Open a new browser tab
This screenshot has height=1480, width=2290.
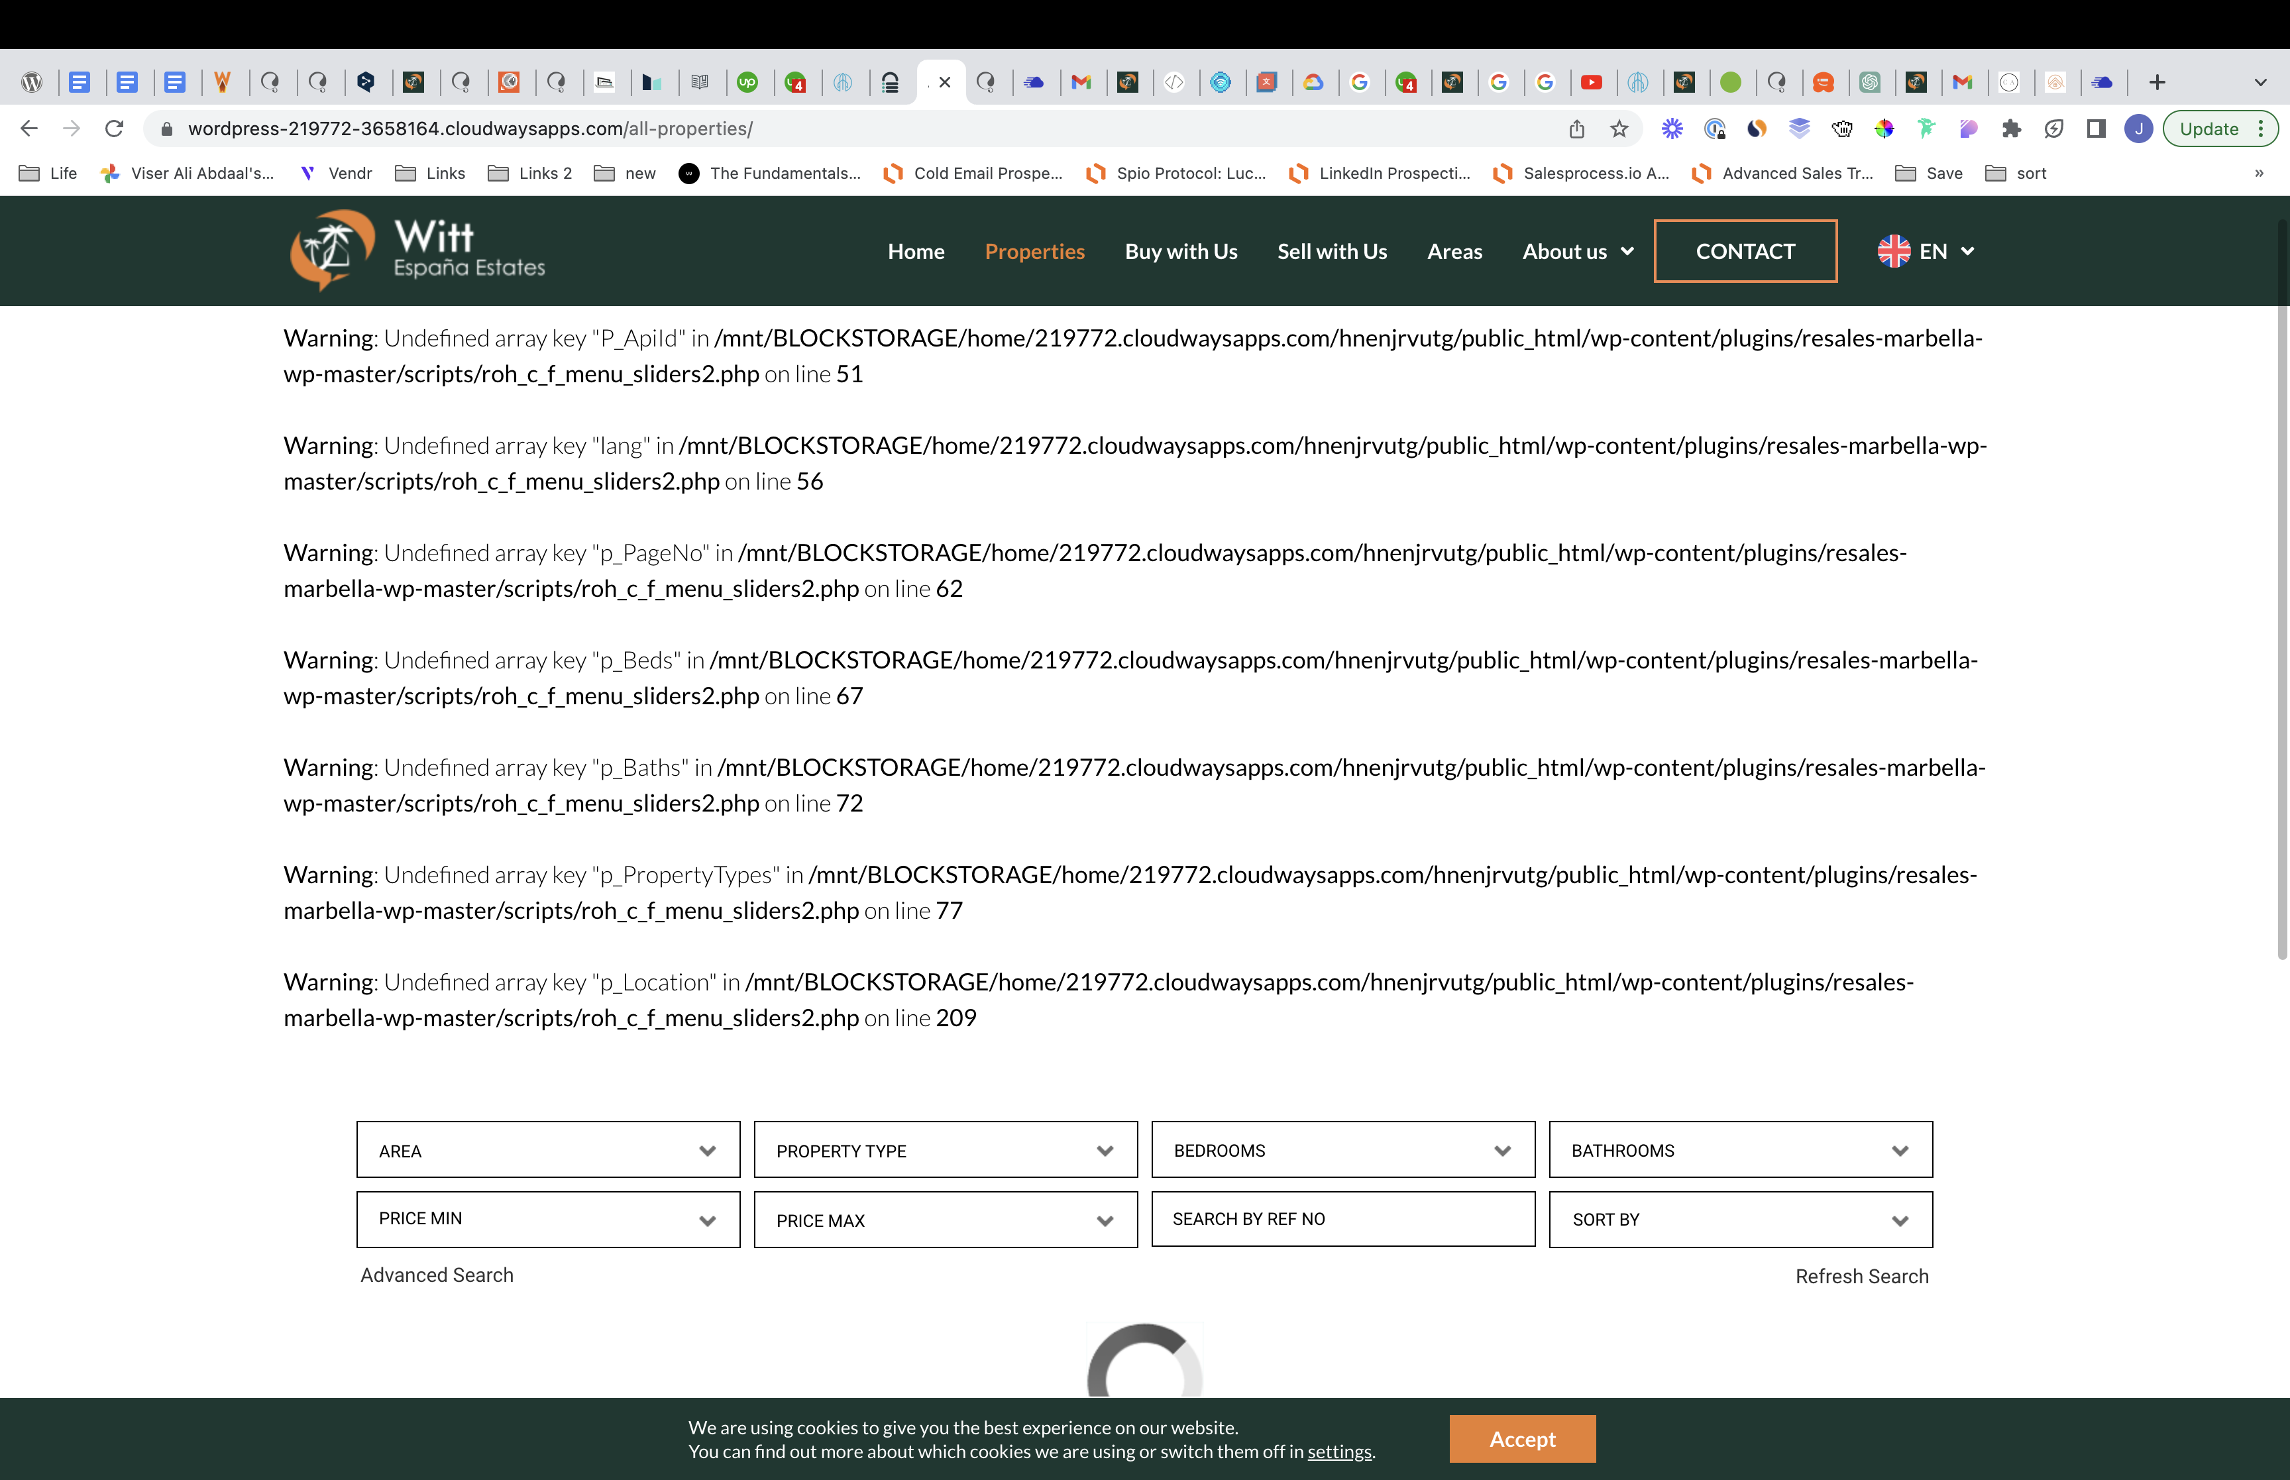click(x=2157, y=83)
